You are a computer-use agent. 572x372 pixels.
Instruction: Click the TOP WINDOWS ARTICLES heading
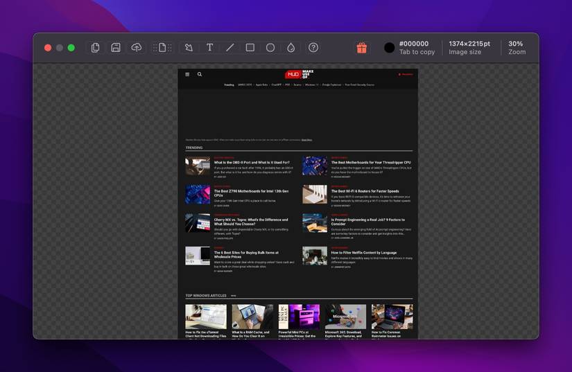pyautogui.click(x=206, y=296)
